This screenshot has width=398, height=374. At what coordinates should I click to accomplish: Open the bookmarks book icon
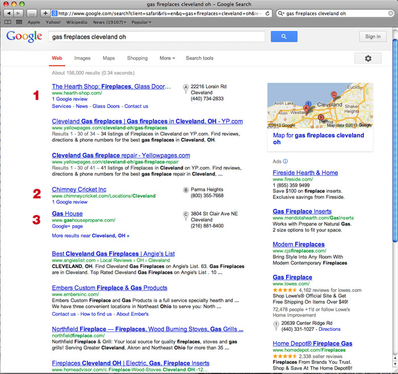click(8, 22)
